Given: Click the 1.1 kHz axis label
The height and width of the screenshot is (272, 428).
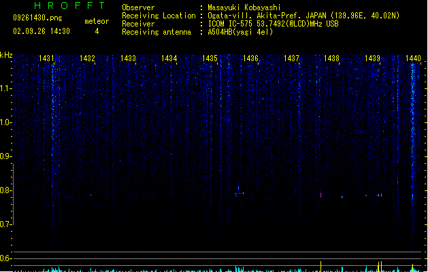Looking at the screenshot, I should point(5,88).
